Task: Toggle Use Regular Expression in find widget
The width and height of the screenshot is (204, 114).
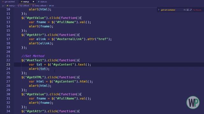Action: pyautogui.click(x=191, y=10)
